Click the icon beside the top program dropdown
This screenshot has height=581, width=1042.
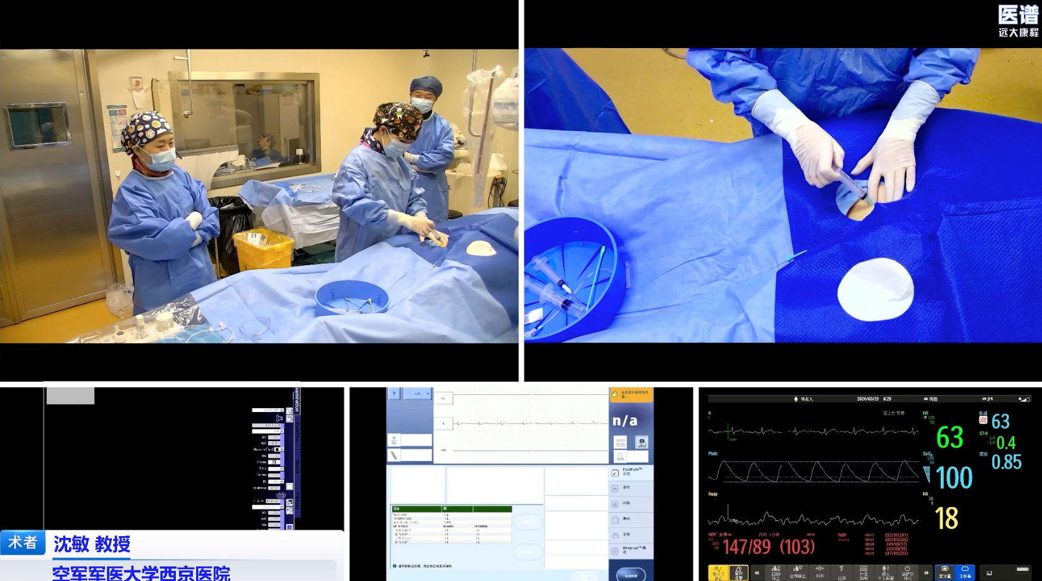[290, 411]
